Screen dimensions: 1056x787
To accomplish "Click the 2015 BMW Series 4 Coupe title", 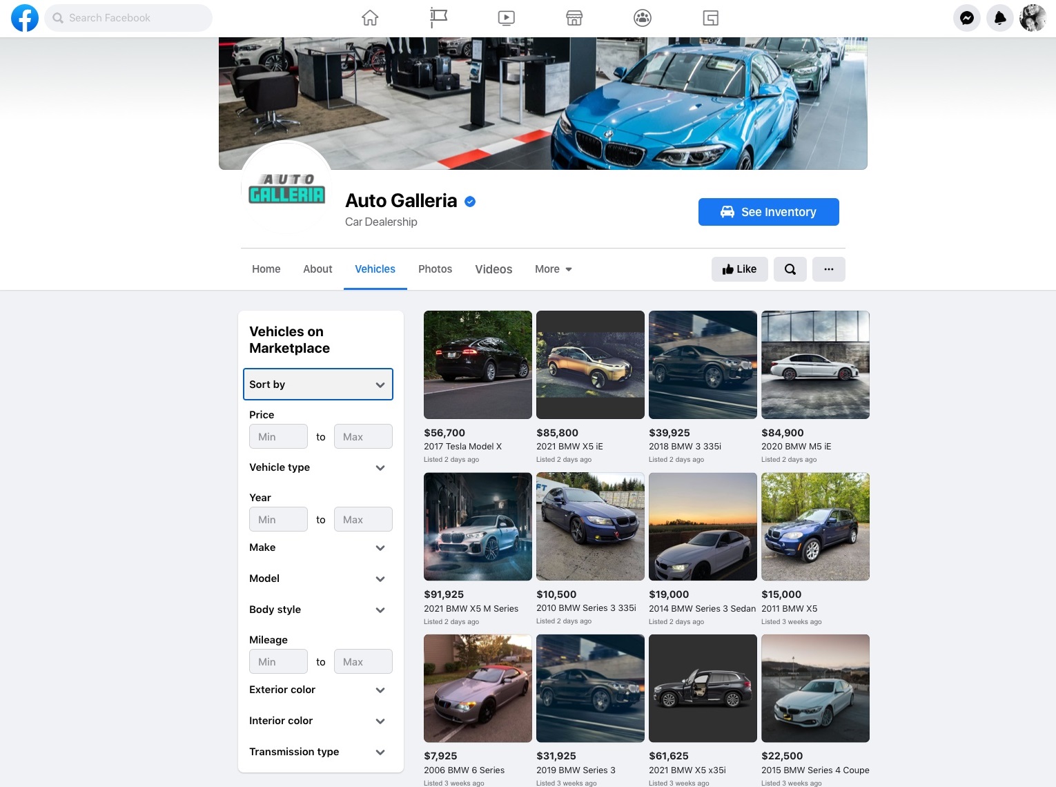I will (815, 770).
